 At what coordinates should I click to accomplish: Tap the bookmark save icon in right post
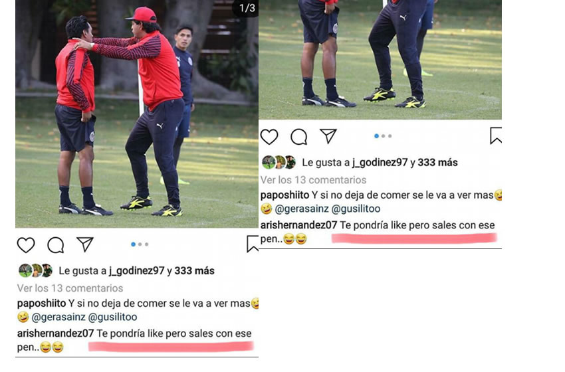tap(496, 136)
